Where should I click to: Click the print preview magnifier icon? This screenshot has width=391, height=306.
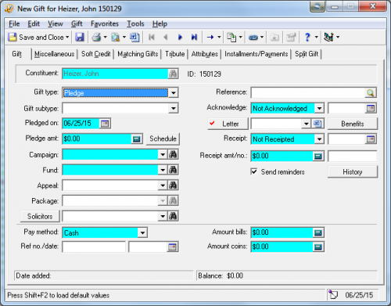(115, 38)
